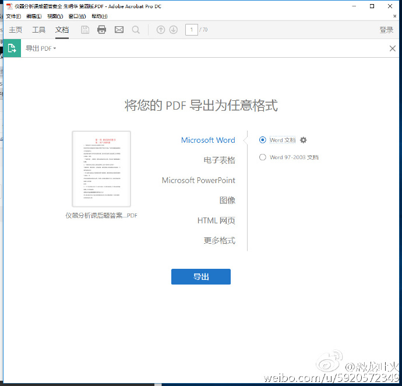This screenshot has height=386, width=402.
Task: Open the 视图(V) menu
Action: point(55,16)
